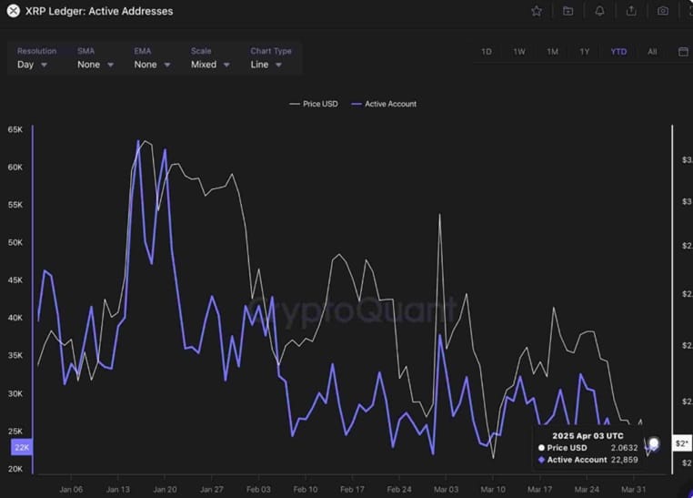
Task: Click the XRP logo icon beside the title
Action: pyautogui.click(x=14, y=11)
